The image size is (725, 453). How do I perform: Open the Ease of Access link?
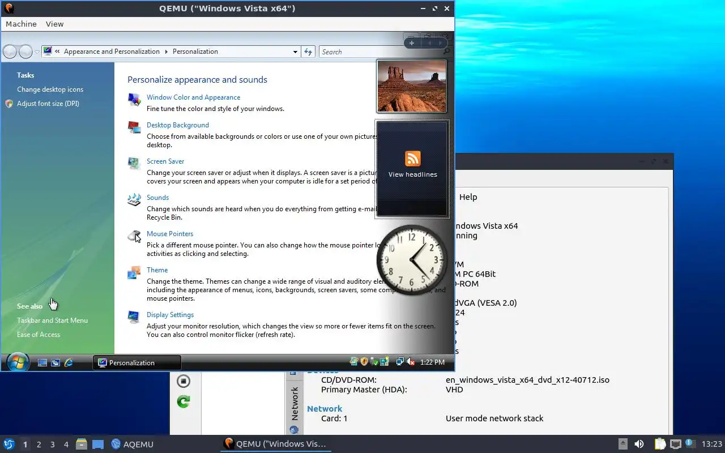coord(39,335)
